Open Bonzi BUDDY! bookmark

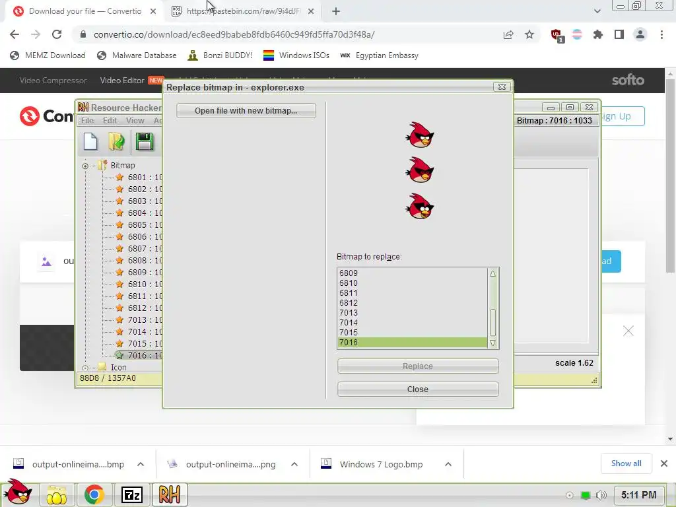click(x=220, y=55)
